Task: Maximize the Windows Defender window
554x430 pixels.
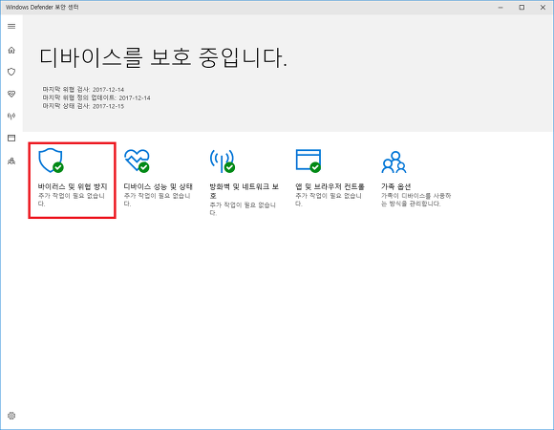Action: [522, 8]
